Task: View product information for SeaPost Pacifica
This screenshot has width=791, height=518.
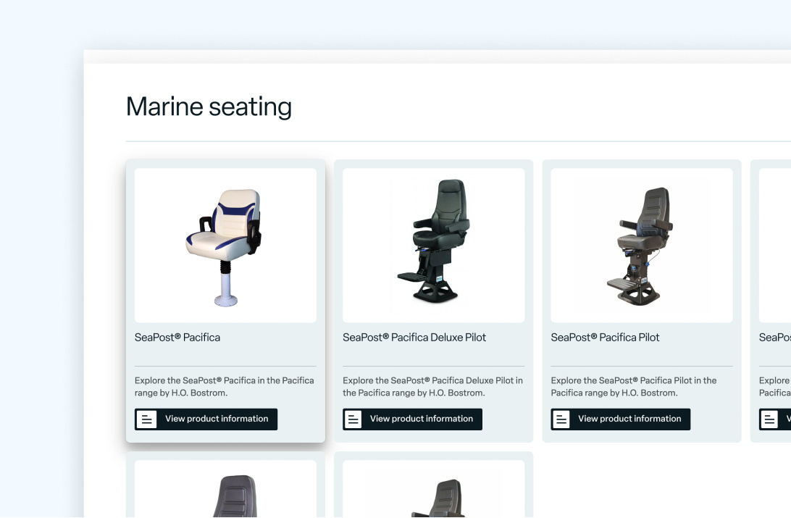Action: tap(216, 419)
